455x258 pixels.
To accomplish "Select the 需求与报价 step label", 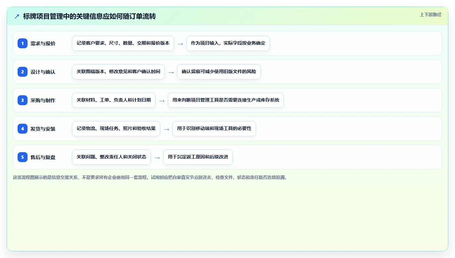I will [x=43, y=44].
